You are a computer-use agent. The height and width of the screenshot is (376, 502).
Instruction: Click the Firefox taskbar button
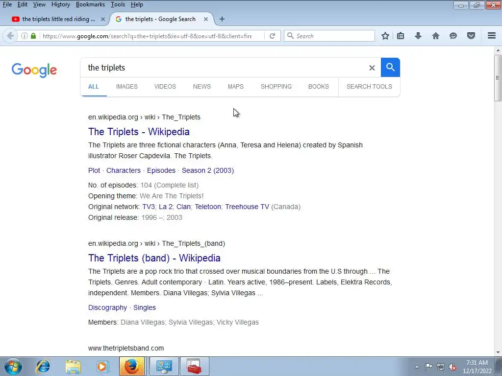(132, 366)
